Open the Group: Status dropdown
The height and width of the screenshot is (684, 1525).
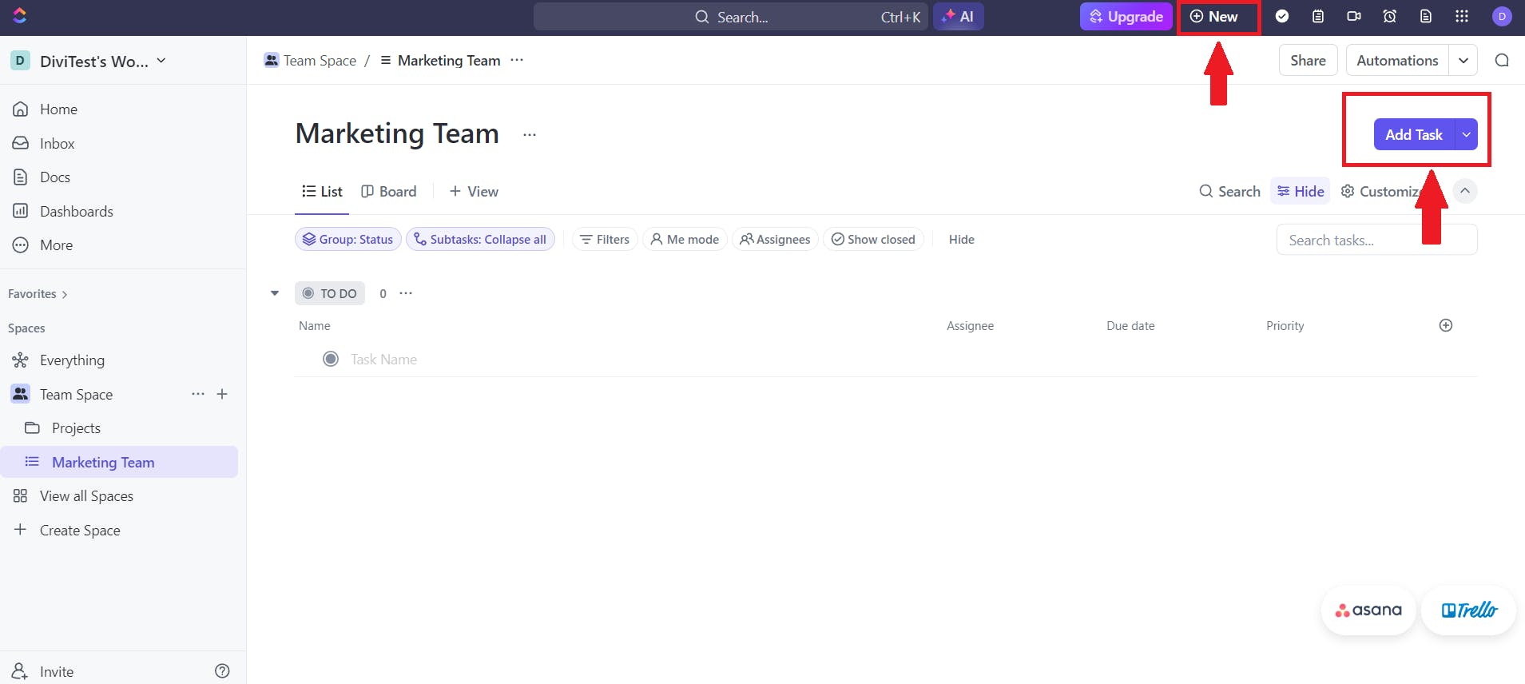point(348,240)
